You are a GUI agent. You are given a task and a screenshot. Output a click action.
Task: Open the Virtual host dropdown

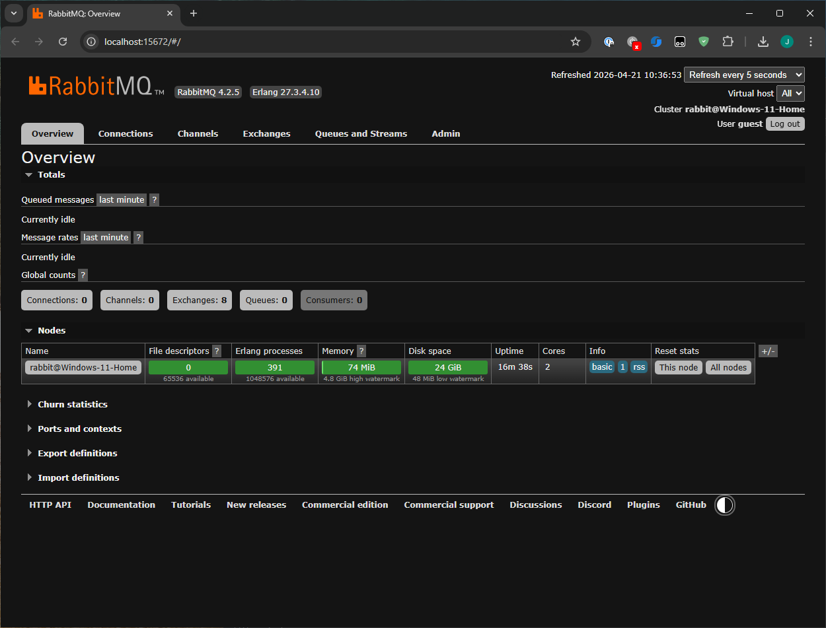click(790, 93)
